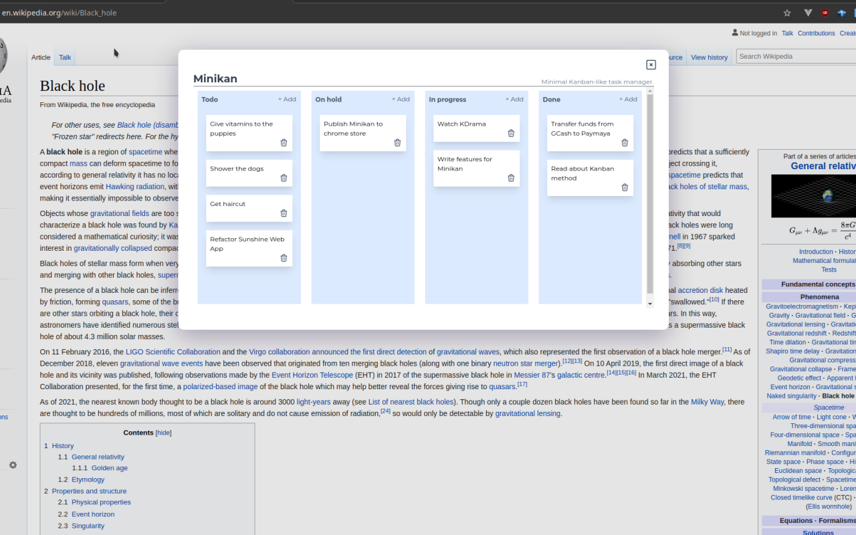The height and width of the screenshot is (535, 856).
Task: Click the Minikan vertical scrollbar
Action: click(650, 194)
